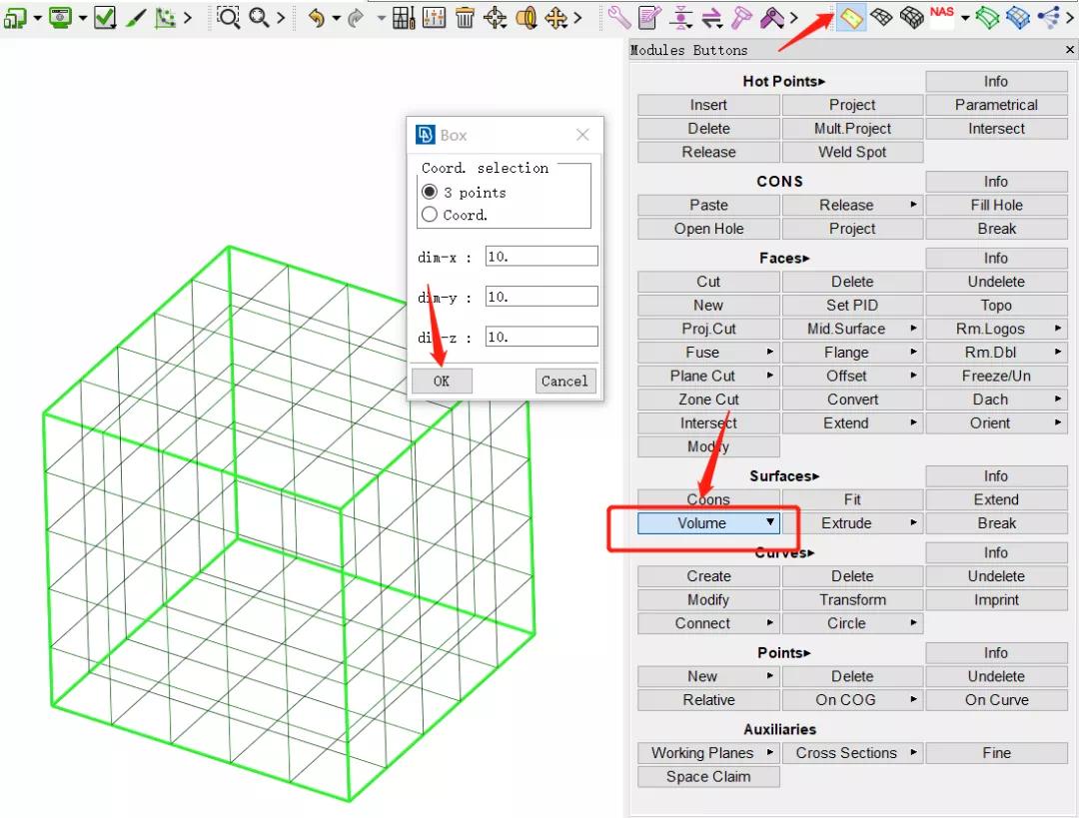Open the NAS deck dropdown arrow
This screenshot has height=818, width=1079.
[965, 17]
